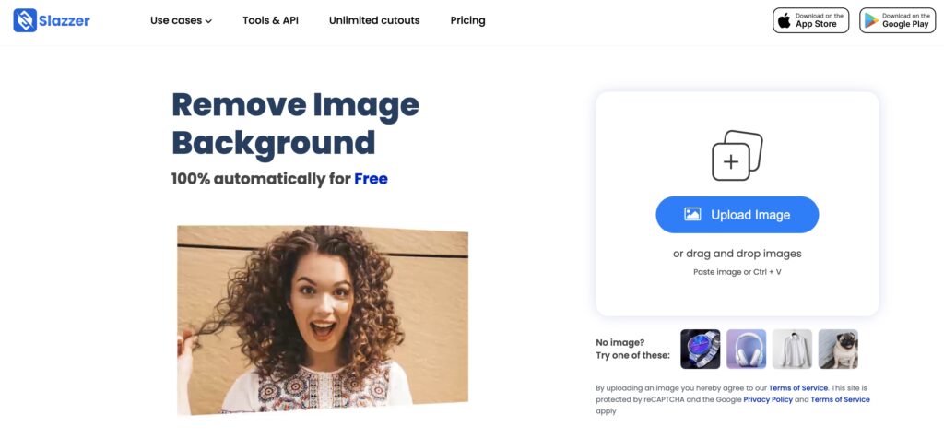Image resolution: width=944 pixels, height=439 pixels.
Task: Click the Google Play triangle icon
Action: click(x=871, y=20)
